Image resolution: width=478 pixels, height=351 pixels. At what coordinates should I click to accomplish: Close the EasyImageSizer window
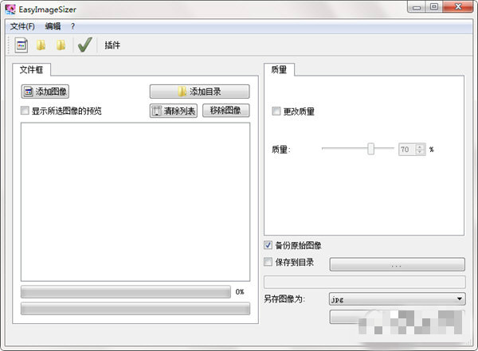457,6
